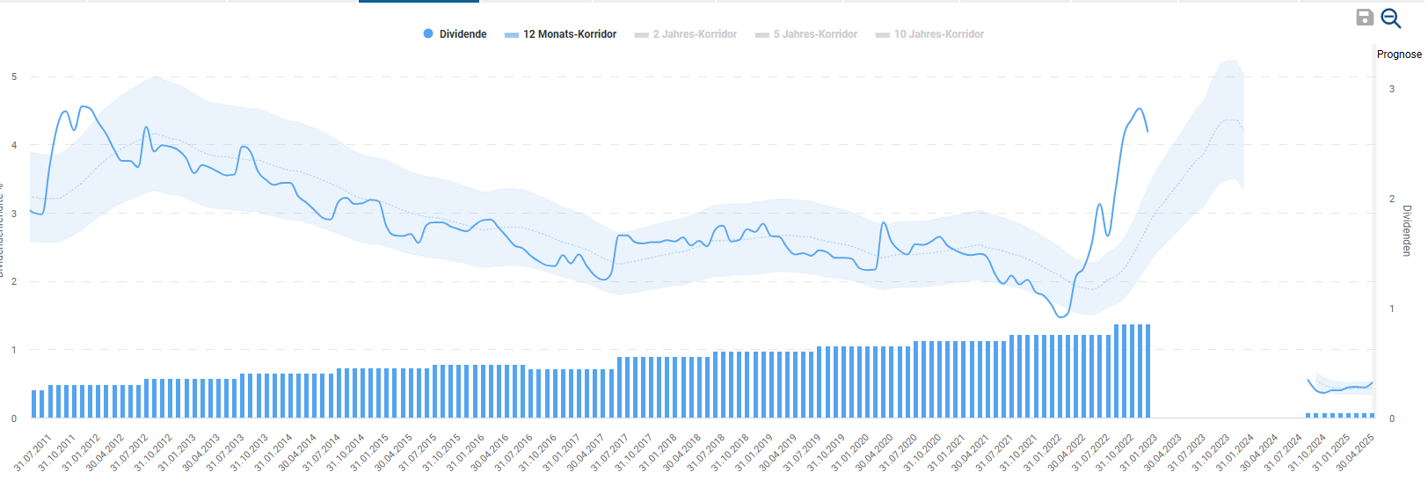Screen dimensions: 1428x487
Task: Click the grey marker before 10 Jahres-Korridor
Action: pyautogui.click(x=882, y=35)
